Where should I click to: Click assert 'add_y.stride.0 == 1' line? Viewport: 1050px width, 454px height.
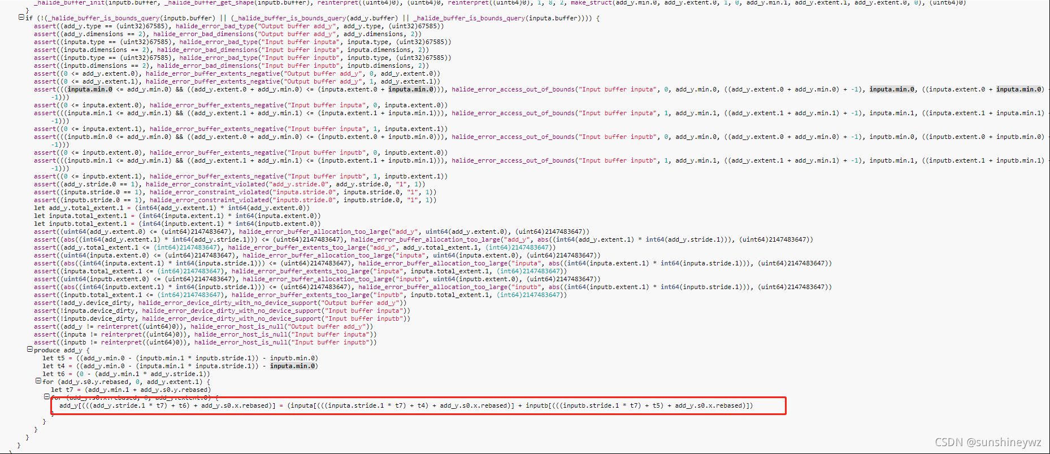229,184
